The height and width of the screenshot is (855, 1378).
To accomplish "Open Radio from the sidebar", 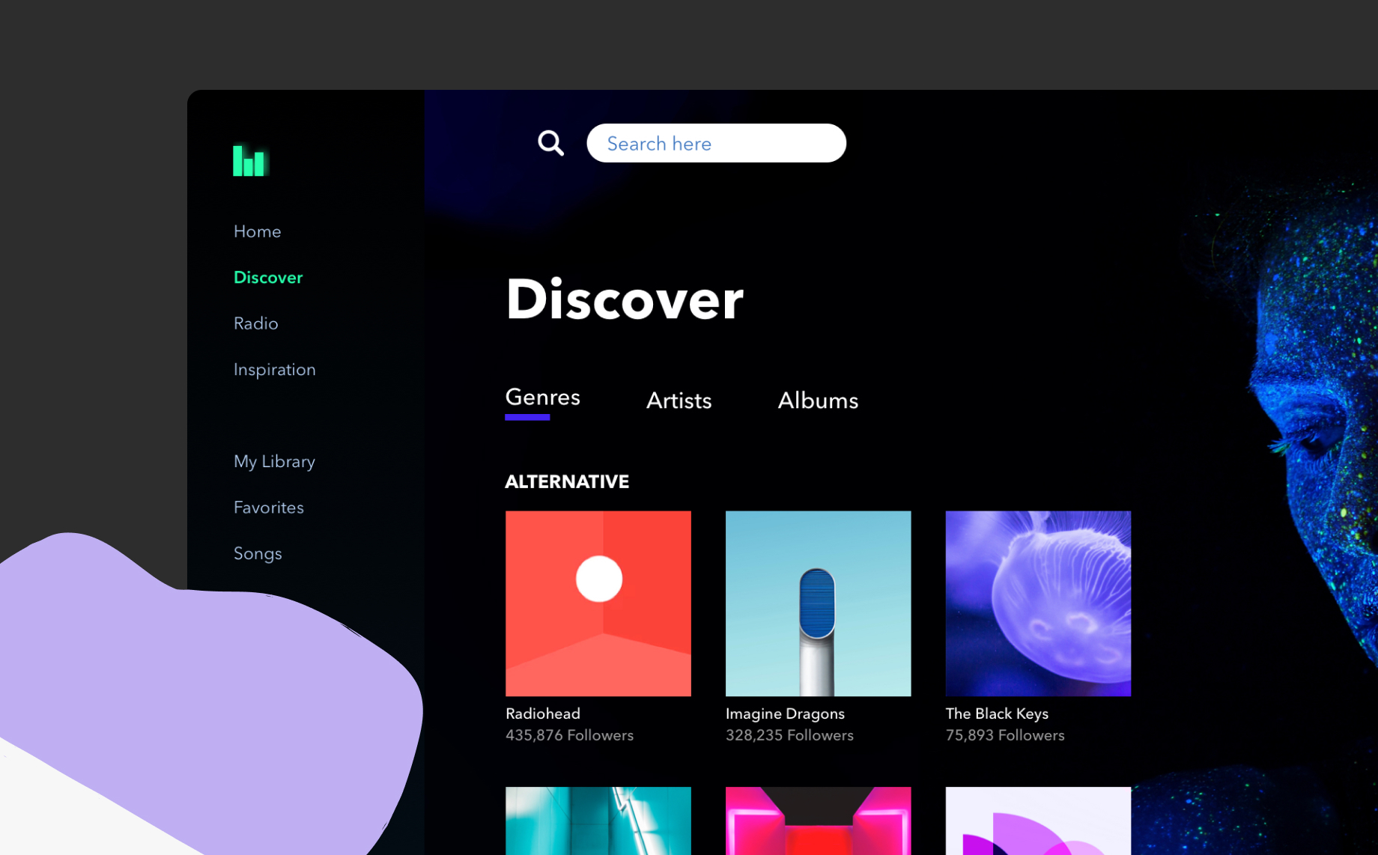I will tap(255, 323).
